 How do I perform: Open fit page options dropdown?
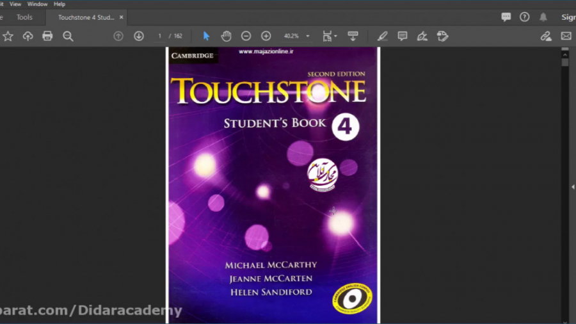pyautogui.click(x=330, y=36)
